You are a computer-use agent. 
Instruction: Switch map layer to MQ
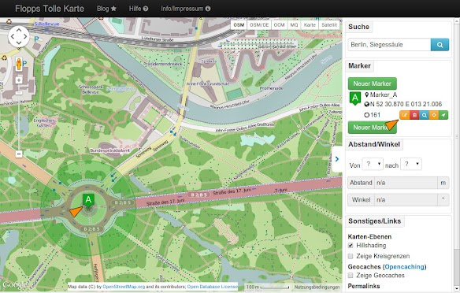pos(294,25)
